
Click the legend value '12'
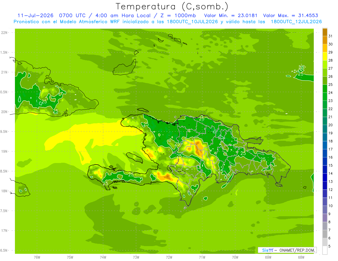pos(331,190)
